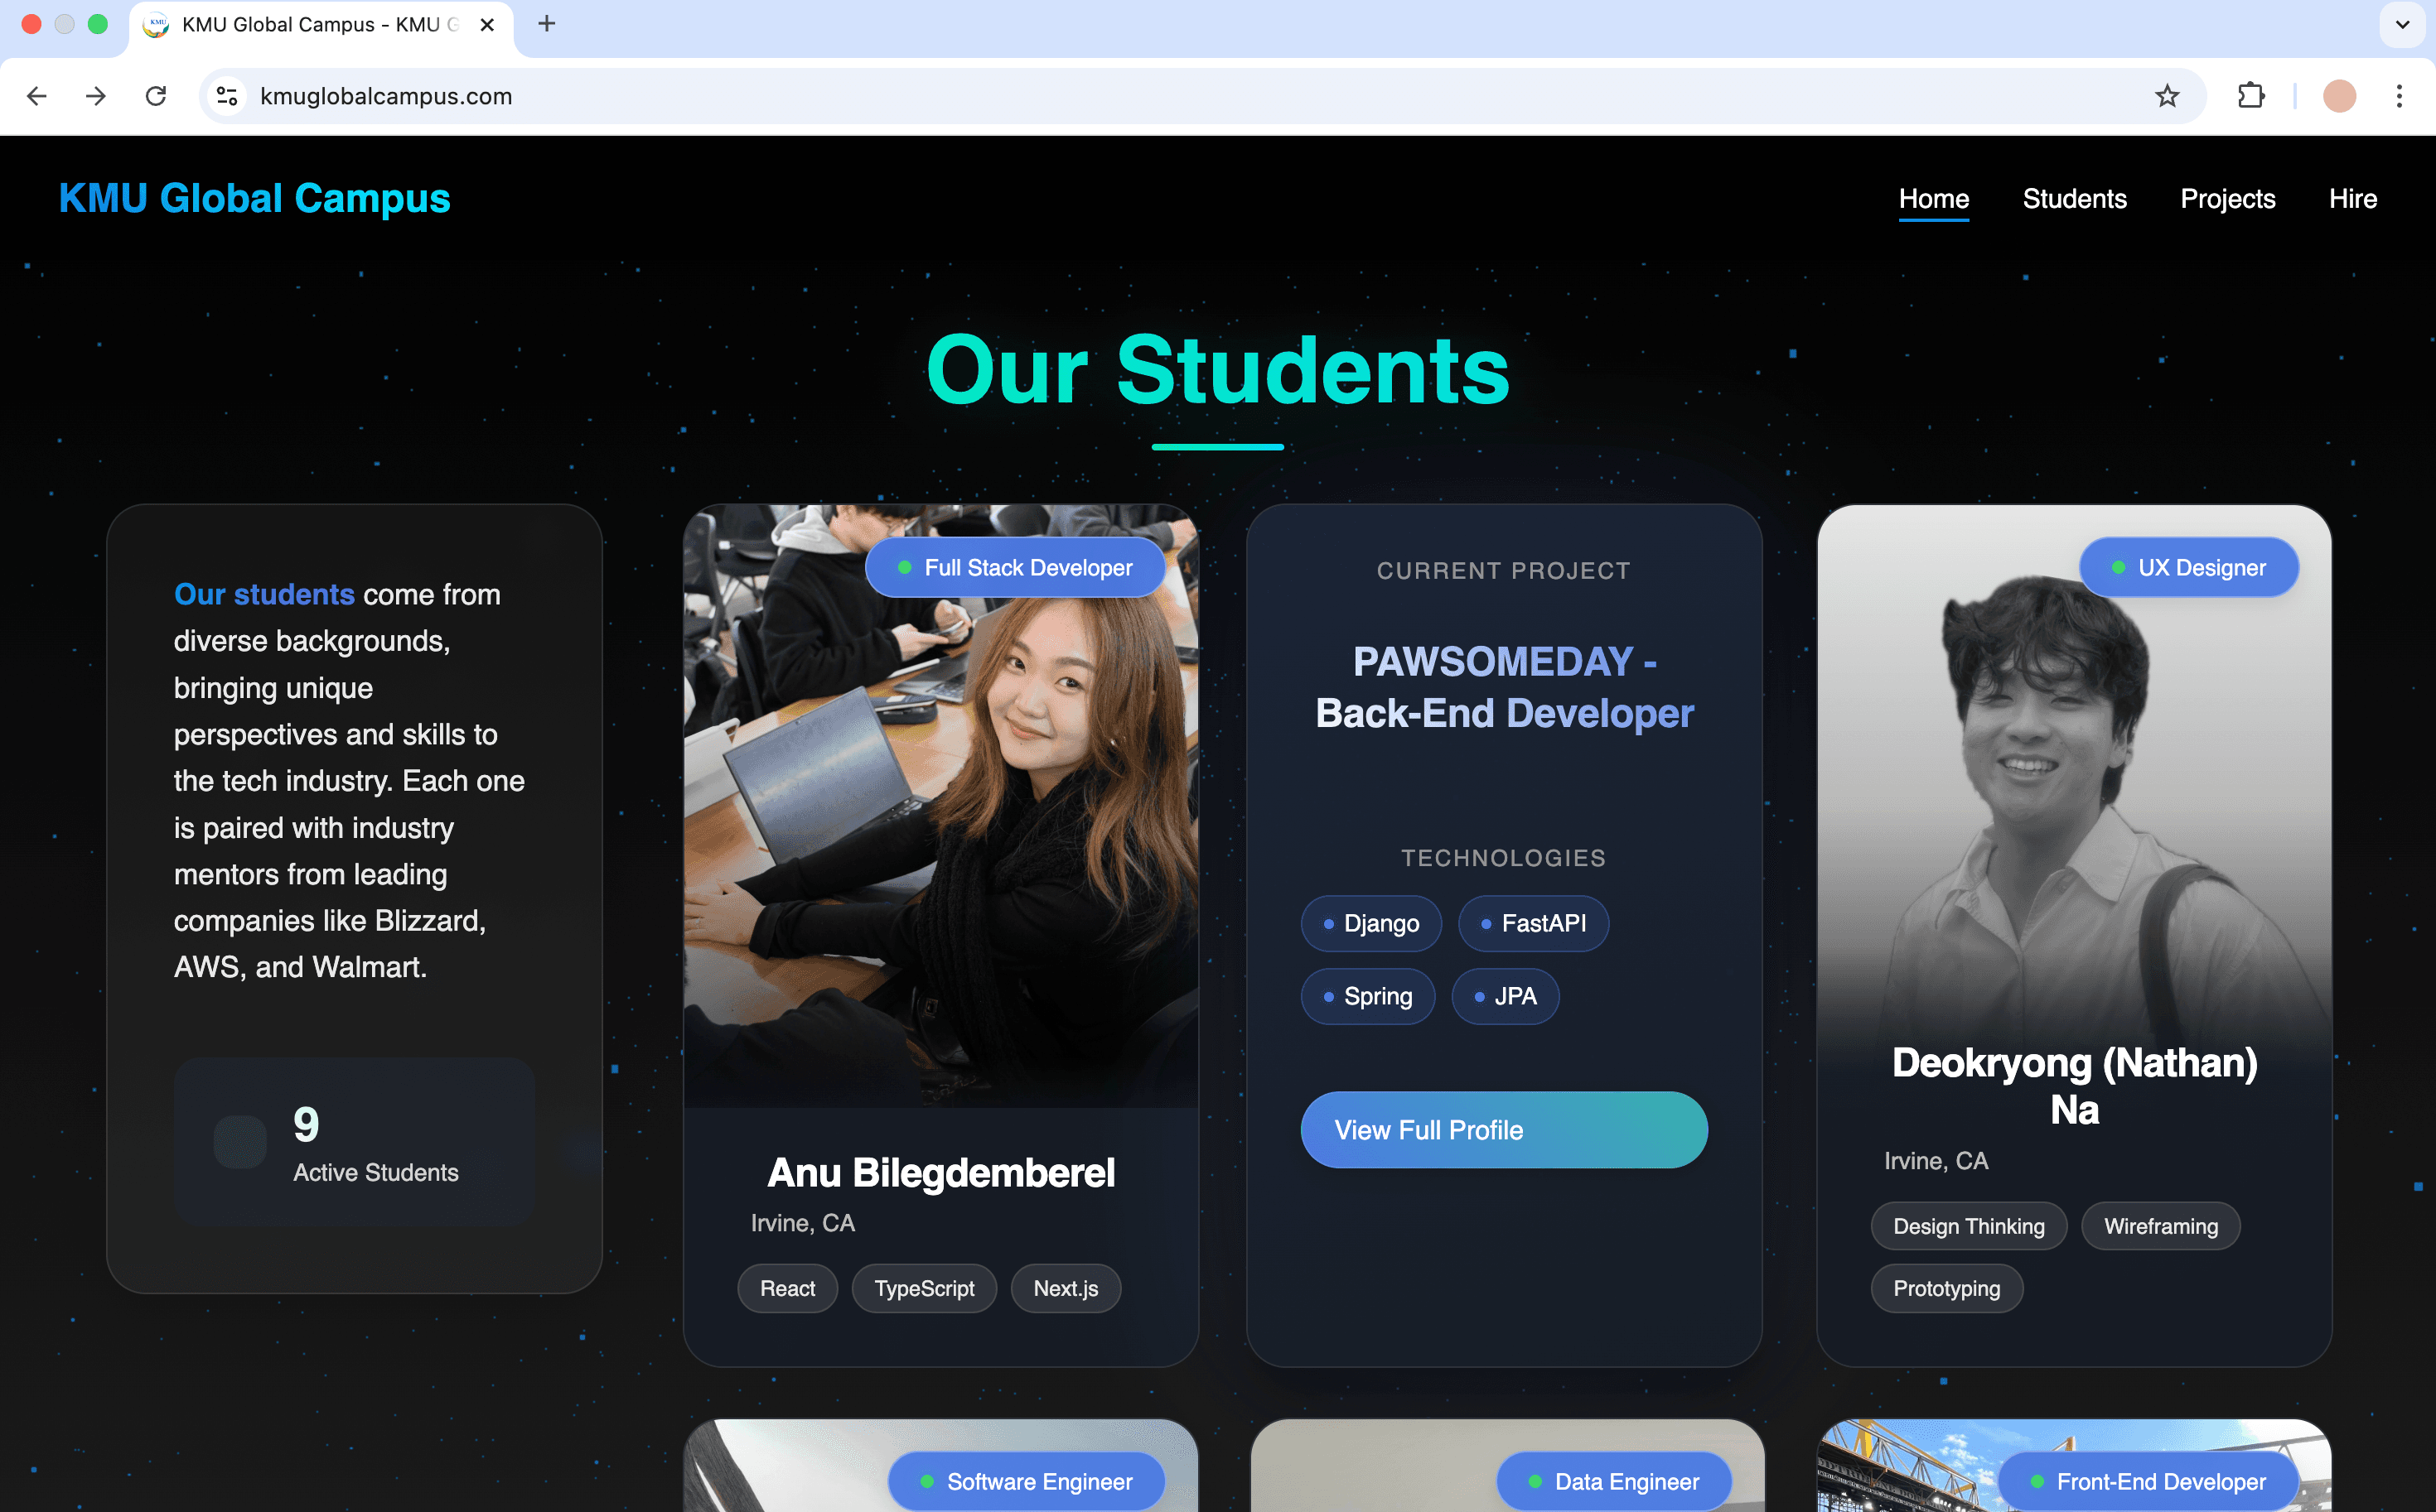Open the Extensions puzzle icon
The height and width of the screenshot is (1512, 2436).
point(2251,96)
